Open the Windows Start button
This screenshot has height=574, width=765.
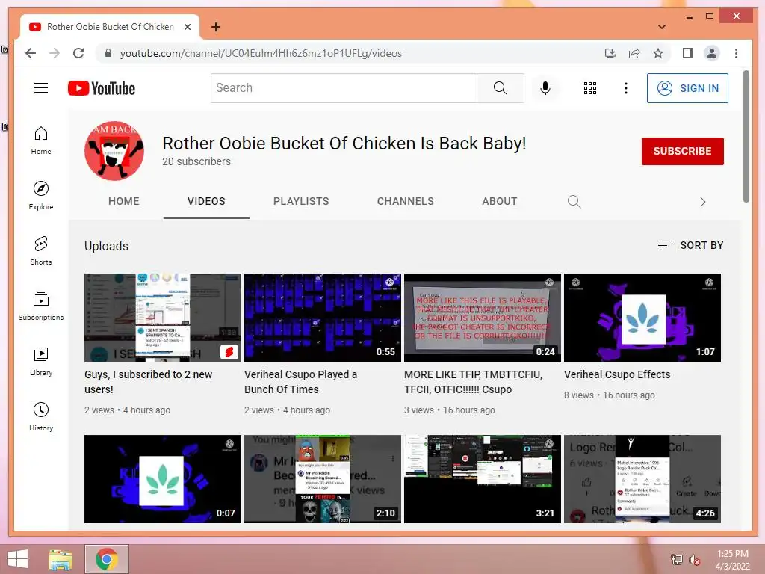(x=18, y=559)
